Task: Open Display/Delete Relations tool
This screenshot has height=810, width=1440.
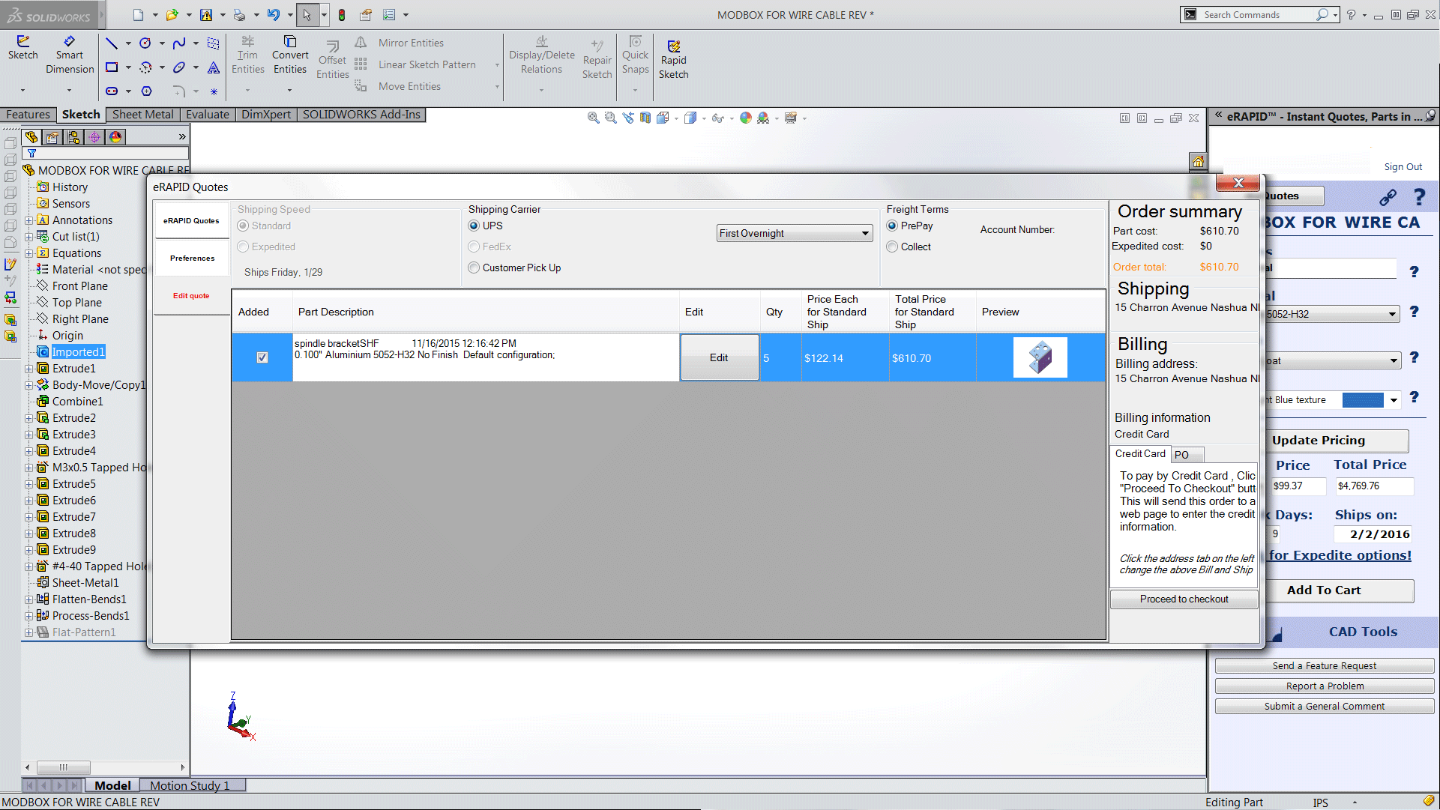Action: pyautogui.click(x=541, y=55)
